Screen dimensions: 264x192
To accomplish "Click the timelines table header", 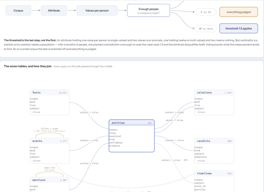I will point(214,173).
